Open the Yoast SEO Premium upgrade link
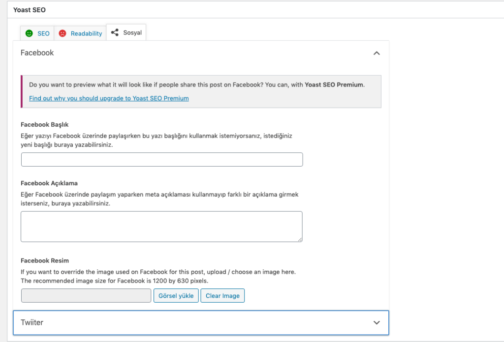The height and width of the screenshot is (342, 504). pyautogui.click(x=109, y=98)
